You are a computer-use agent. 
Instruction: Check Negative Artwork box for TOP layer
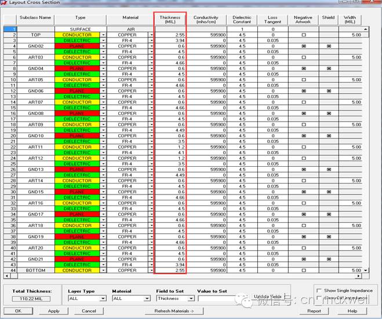(x=303, y=35)
